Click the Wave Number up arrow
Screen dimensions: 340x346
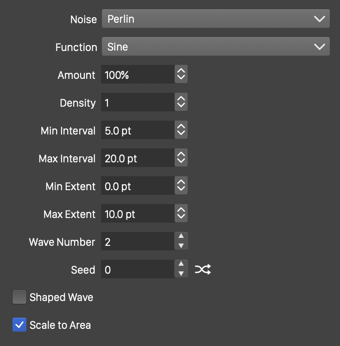point(181,237)
